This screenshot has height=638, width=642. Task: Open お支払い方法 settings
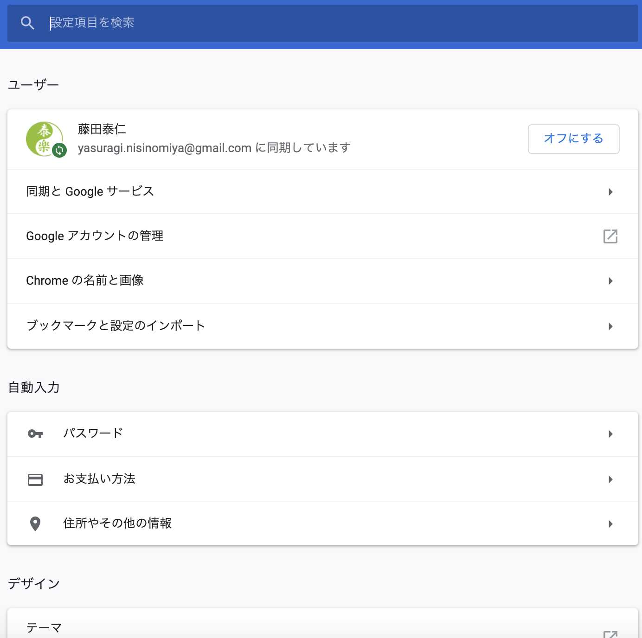pyautogui.click(x=323, y=479)
